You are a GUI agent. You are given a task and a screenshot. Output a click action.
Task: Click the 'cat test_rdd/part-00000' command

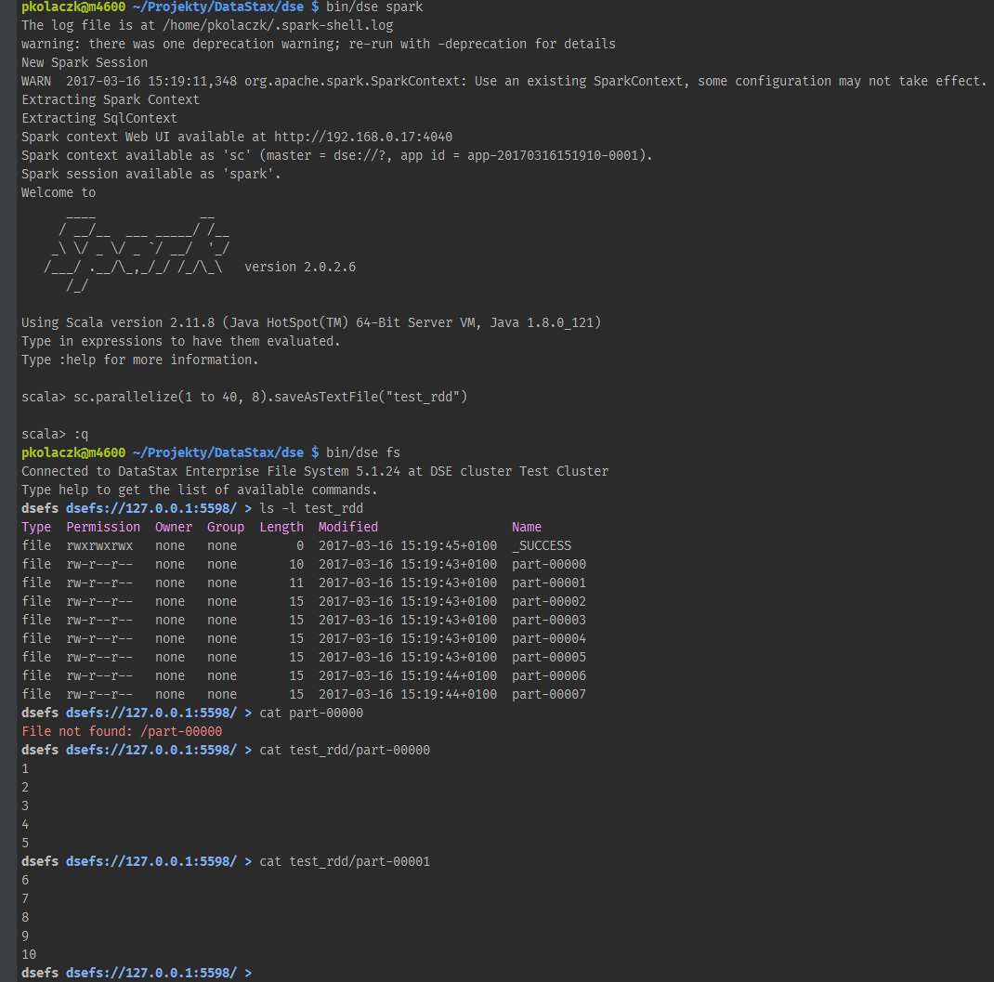point(345,750)
